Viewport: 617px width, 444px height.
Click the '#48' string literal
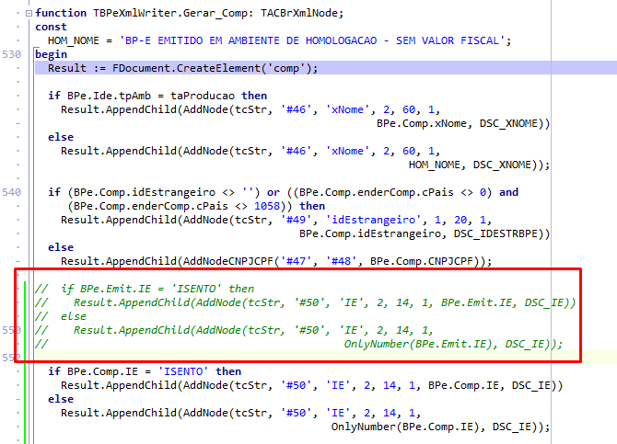tap(341, 261)
